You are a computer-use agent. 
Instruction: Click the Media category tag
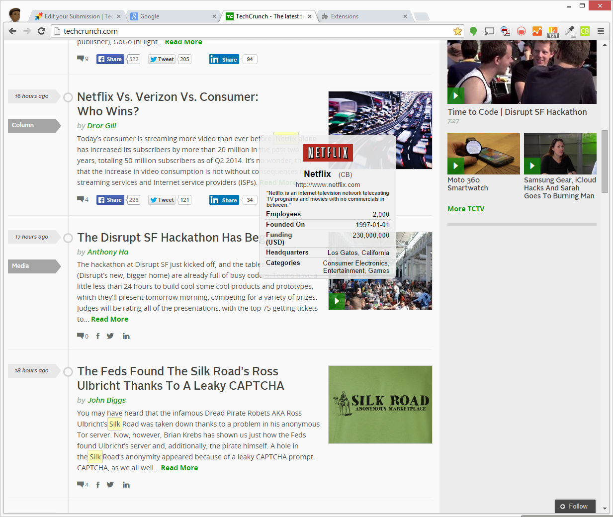pyautogui.click(x=34, y=266)
